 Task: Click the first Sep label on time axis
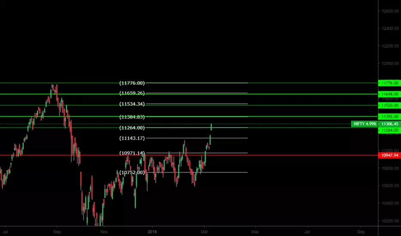tap(57, 232)
